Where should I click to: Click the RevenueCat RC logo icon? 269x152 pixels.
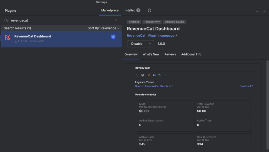[x=8, y=38]
